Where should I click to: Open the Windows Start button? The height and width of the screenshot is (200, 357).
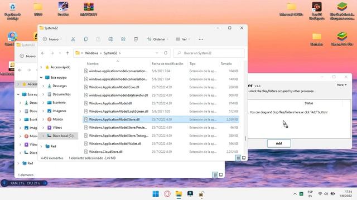(x=156, y=194)
